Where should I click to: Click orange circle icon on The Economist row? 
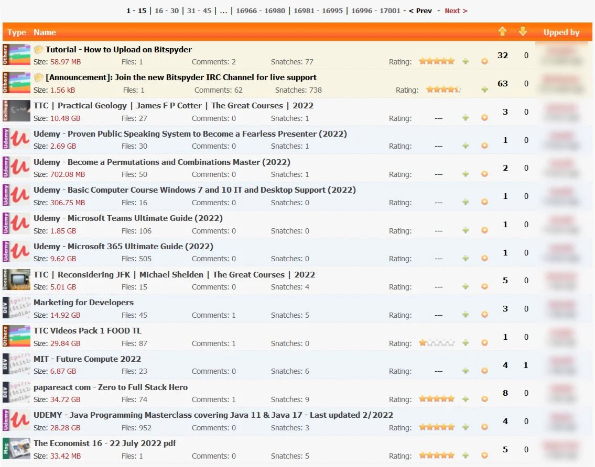pyautogui.click(x=484, y=455)
